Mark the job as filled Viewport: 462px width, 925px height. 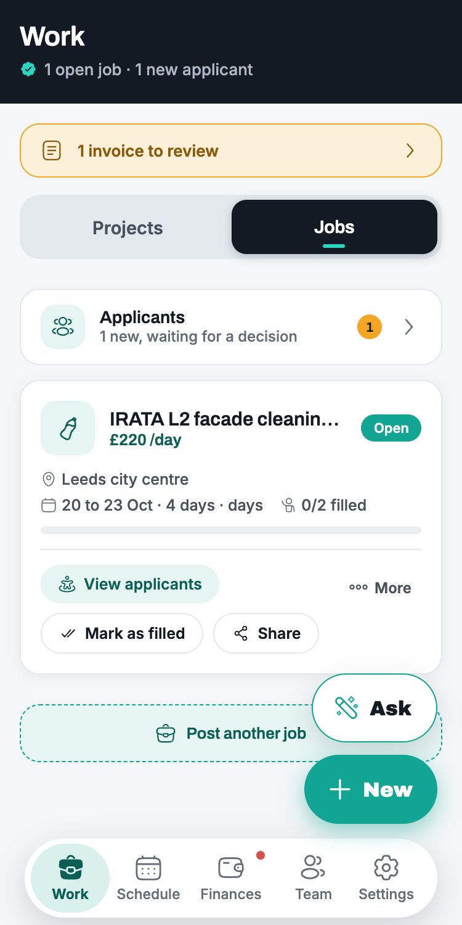click(122, 633)
